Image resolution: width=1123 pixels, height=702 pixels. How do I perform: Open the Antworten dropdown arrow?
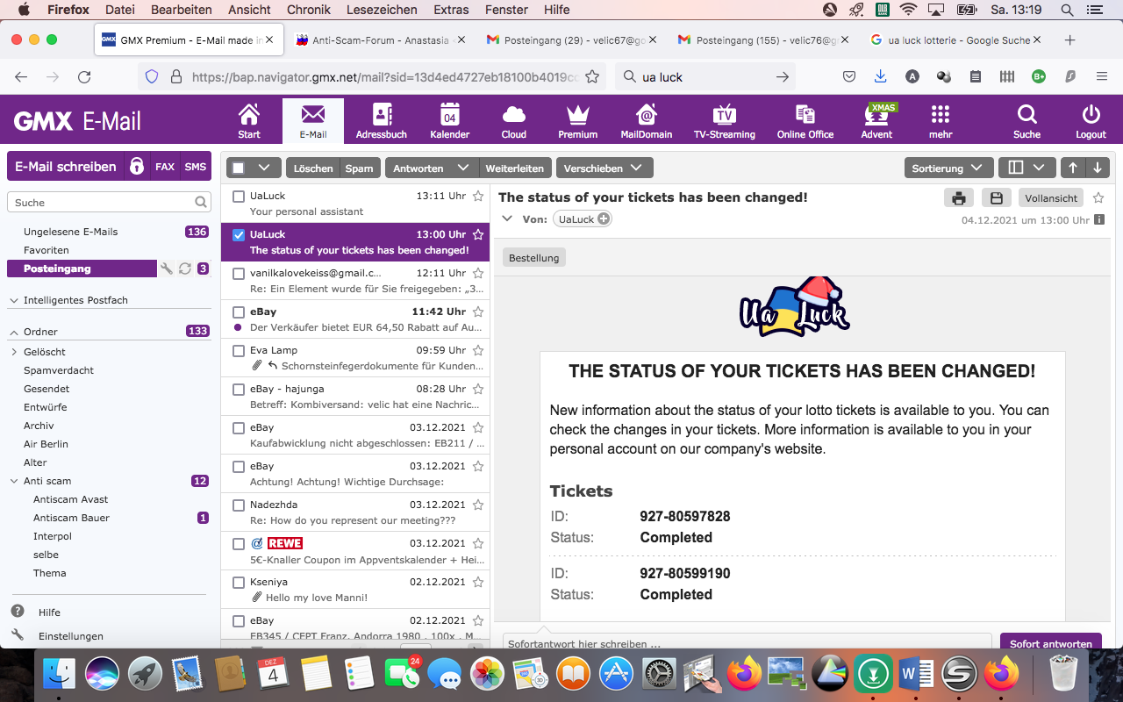point(464,168)
